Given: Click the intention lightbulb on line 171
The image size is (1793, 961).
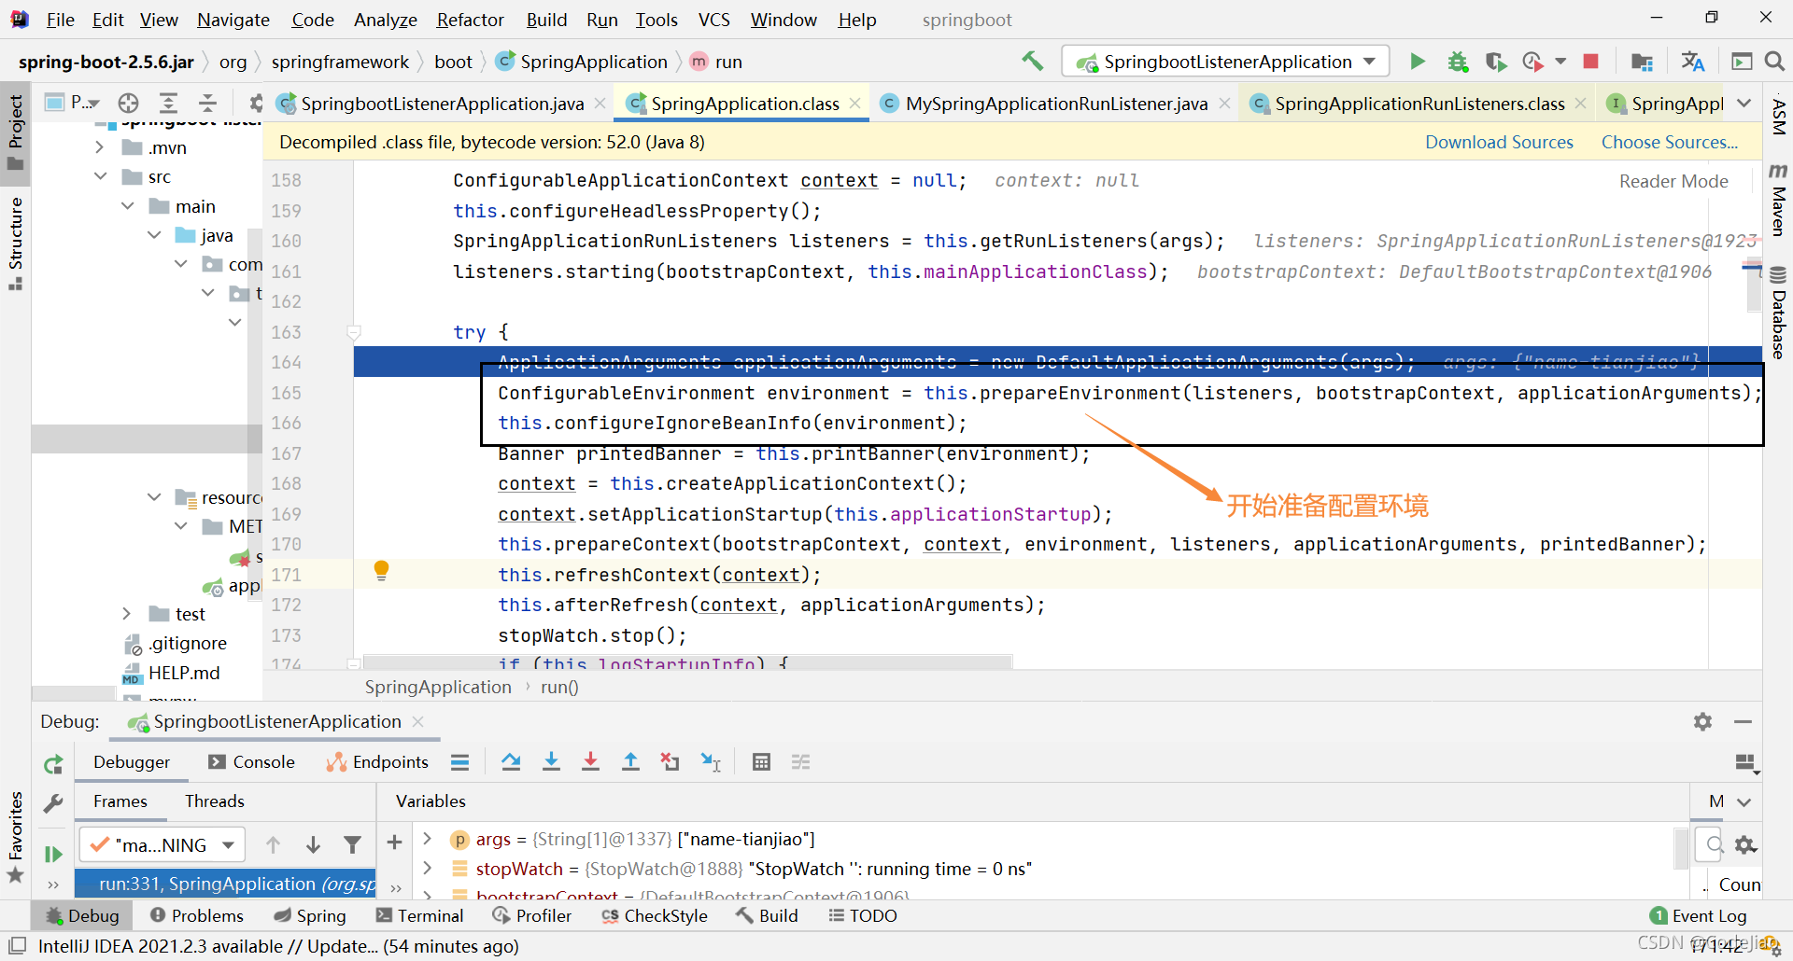Looking at the screenshot, I should (x=381, y=570).
